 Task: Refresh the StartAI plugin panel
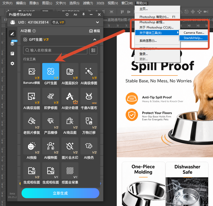pyautogui.click(x=67, y=14)
